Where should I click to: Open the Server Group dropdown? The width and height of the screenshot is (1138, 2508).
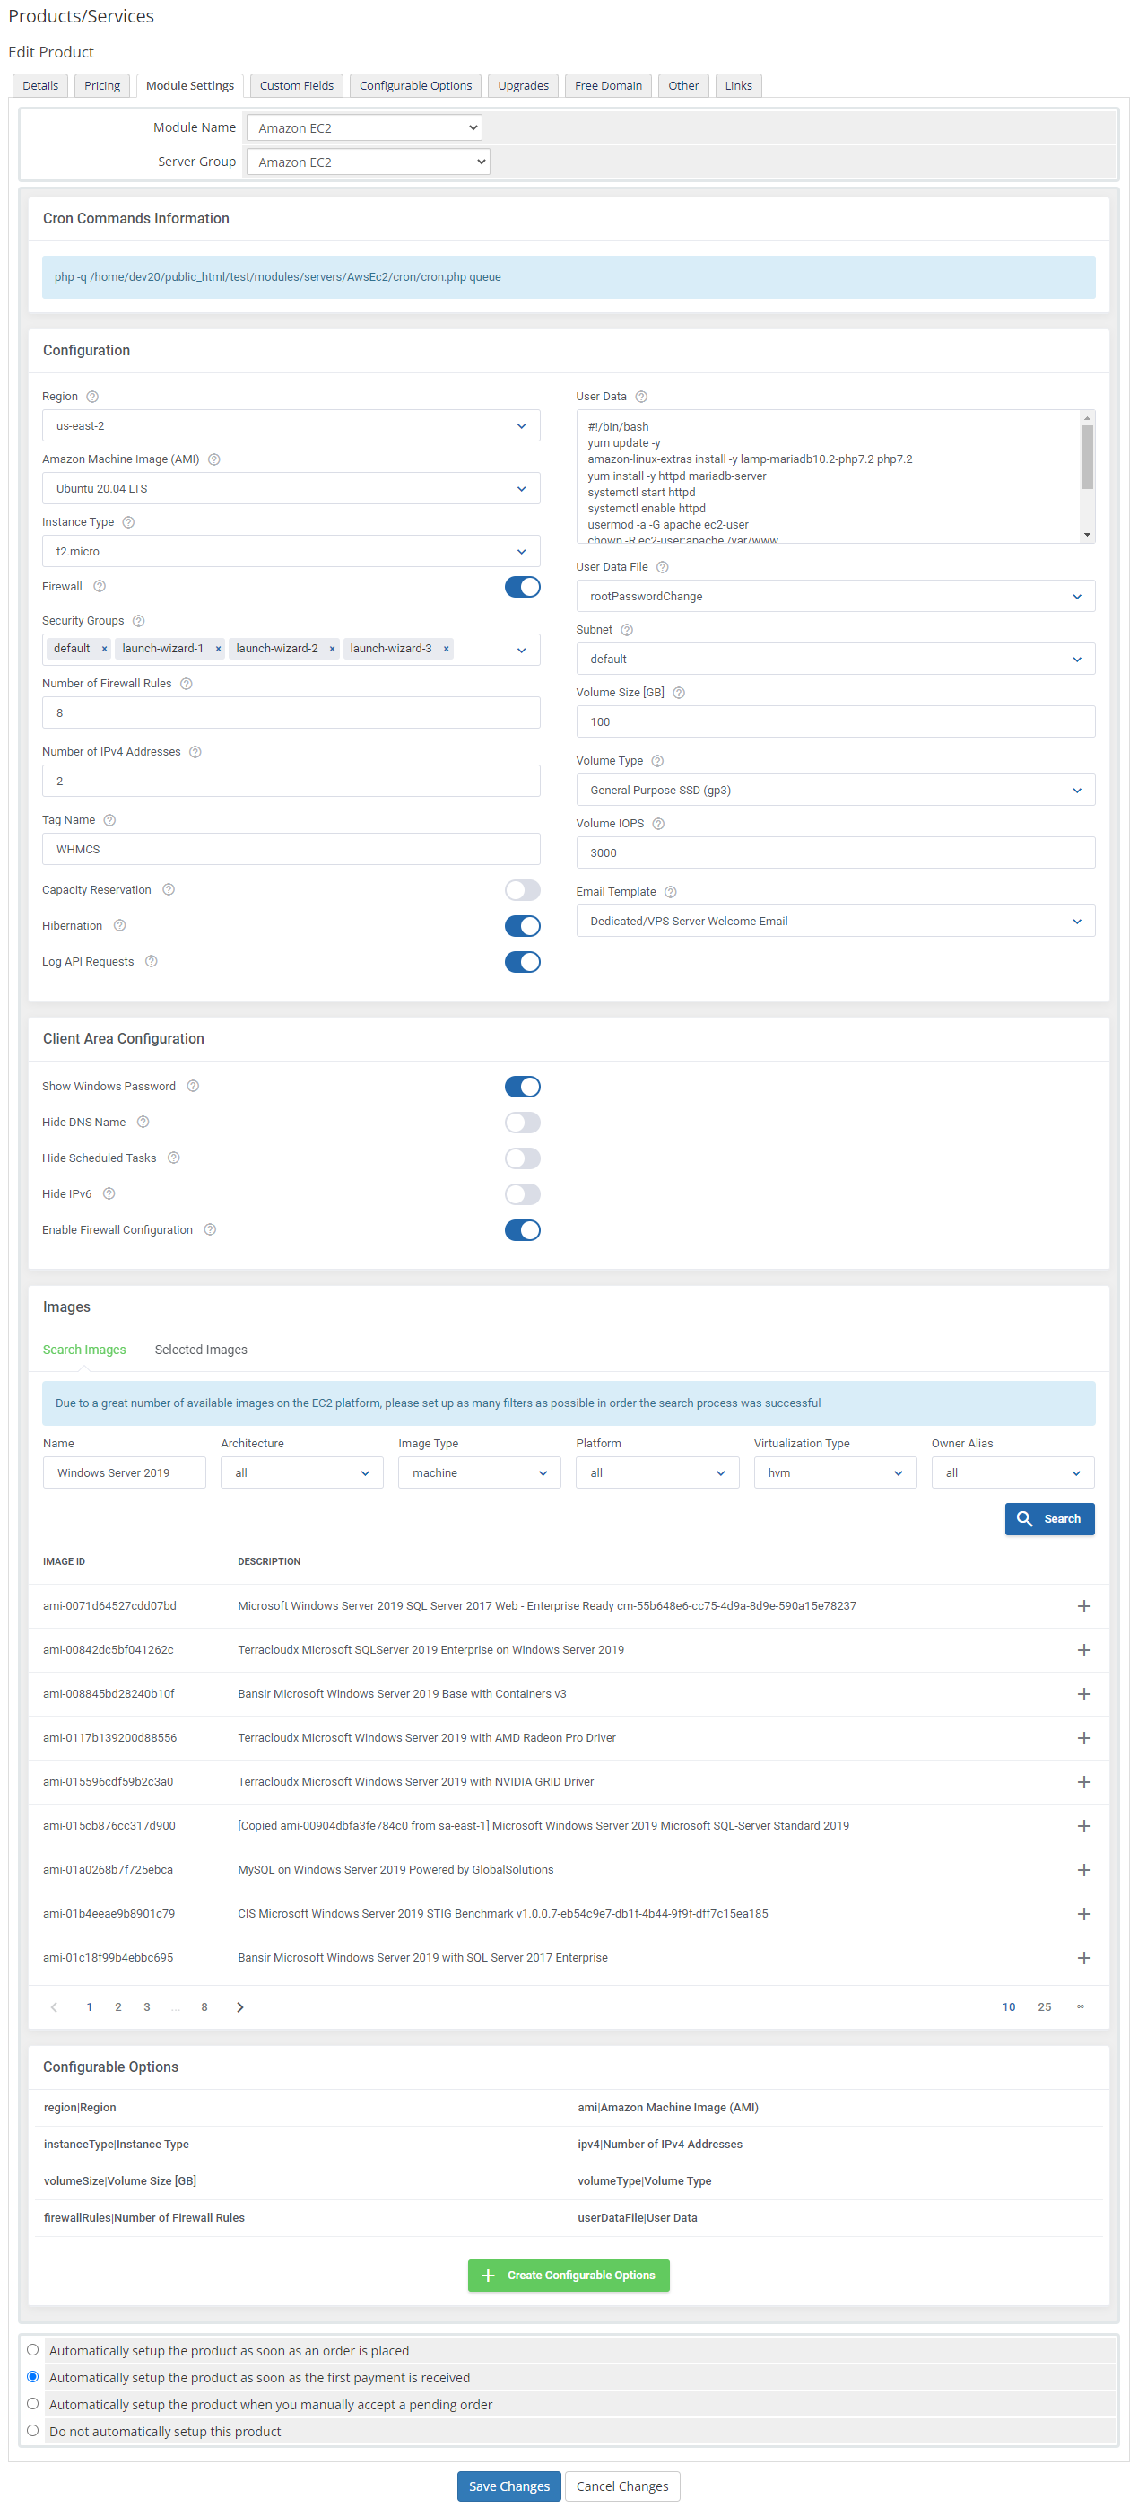pos(368,162)
